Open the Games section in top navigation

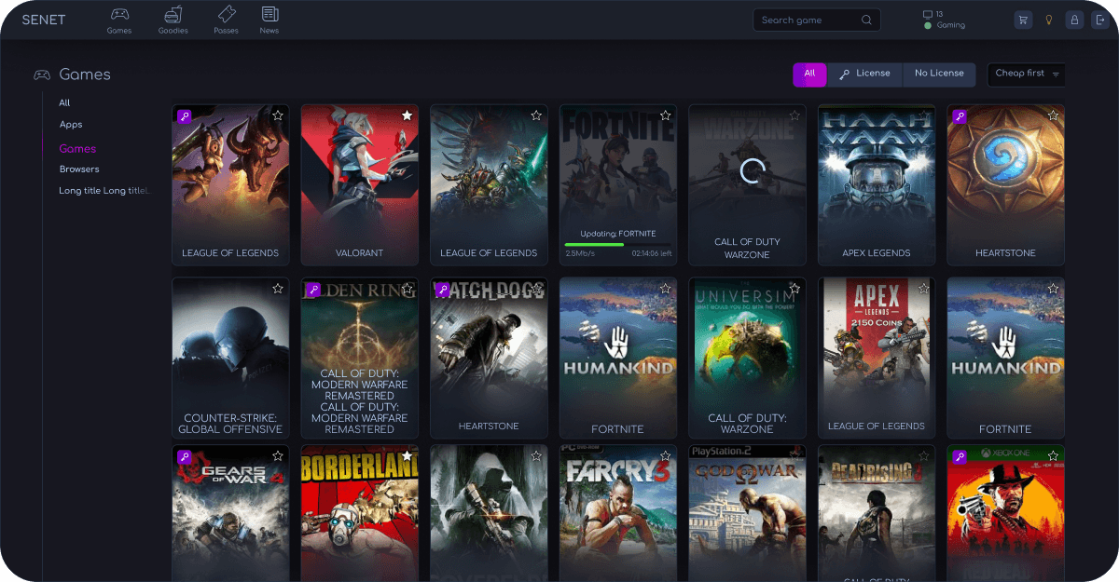(x=119, y=20)
